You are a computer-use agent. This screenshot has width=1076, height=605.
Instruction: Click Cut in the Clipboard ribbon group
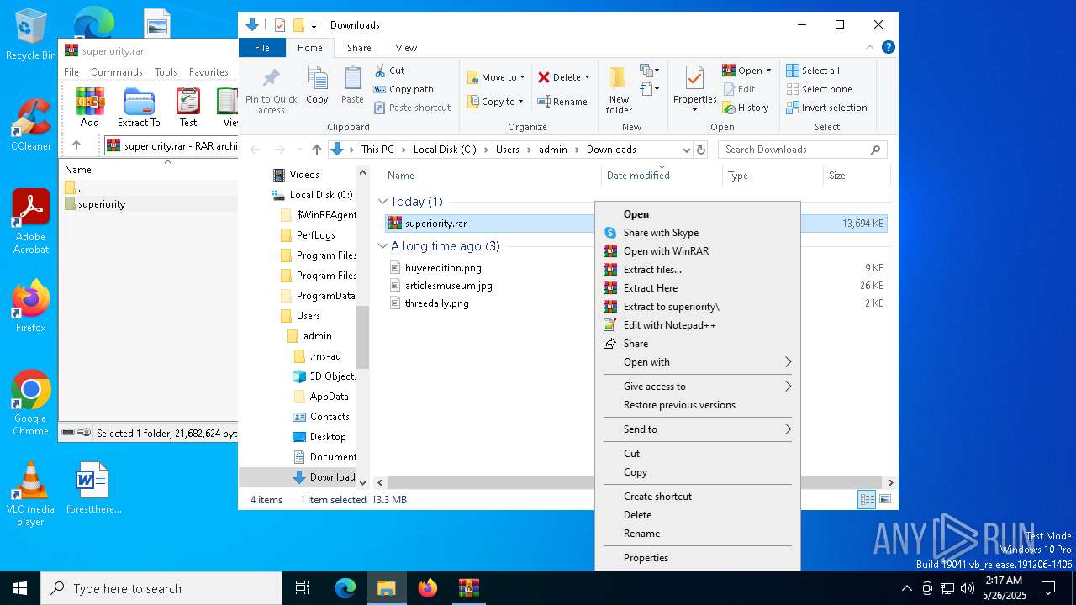point(389,71)
